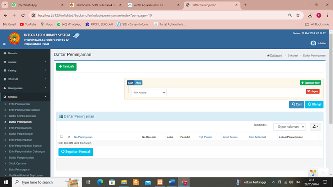Open XAMPP from the Windows taskbar
The height and width of the screenshot is (187, 333).
pyautogui.click(x=160, y=182)
